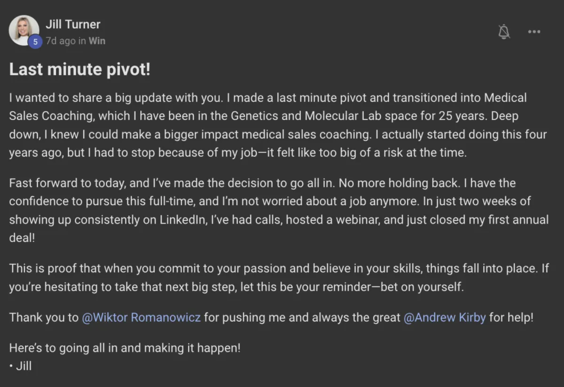The image size is (564, 387).
Task: Click the paragraph starting I wanted to share
Action: click(x=277, y=125)
